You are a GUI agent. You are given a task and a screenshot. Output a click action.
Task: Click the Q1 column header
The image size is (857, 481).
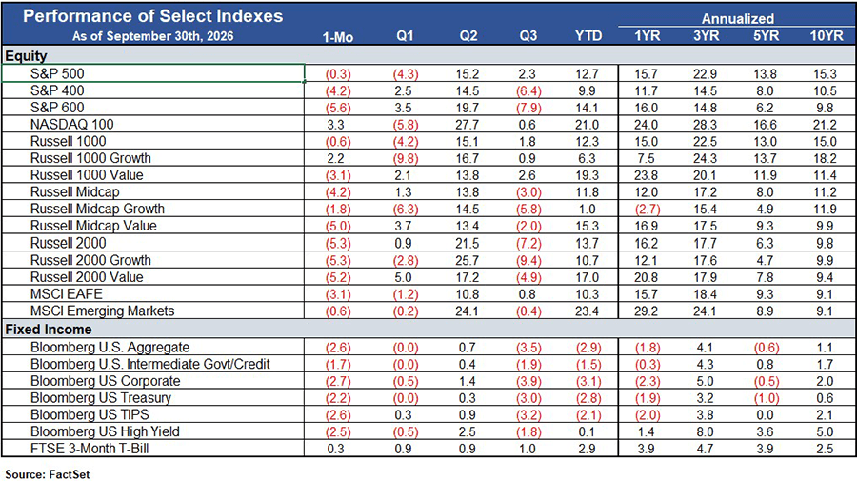pos(405,36)
